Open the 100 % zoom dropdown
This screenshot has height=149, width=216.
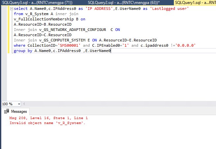click(x=19, y=104)
